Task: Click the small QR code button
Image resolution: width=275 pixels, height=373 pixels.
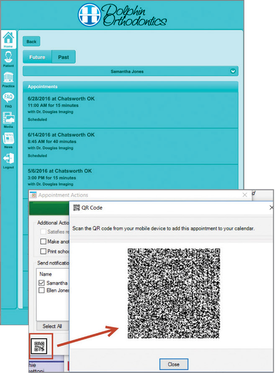Action: tap(39, 346)
